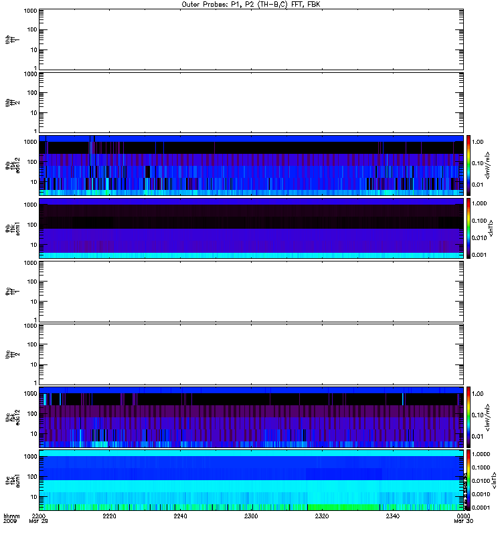Click '1.000' on thb scm1 color bar
502x535 pixels.
pyautogui.click(x=479, y=203)
